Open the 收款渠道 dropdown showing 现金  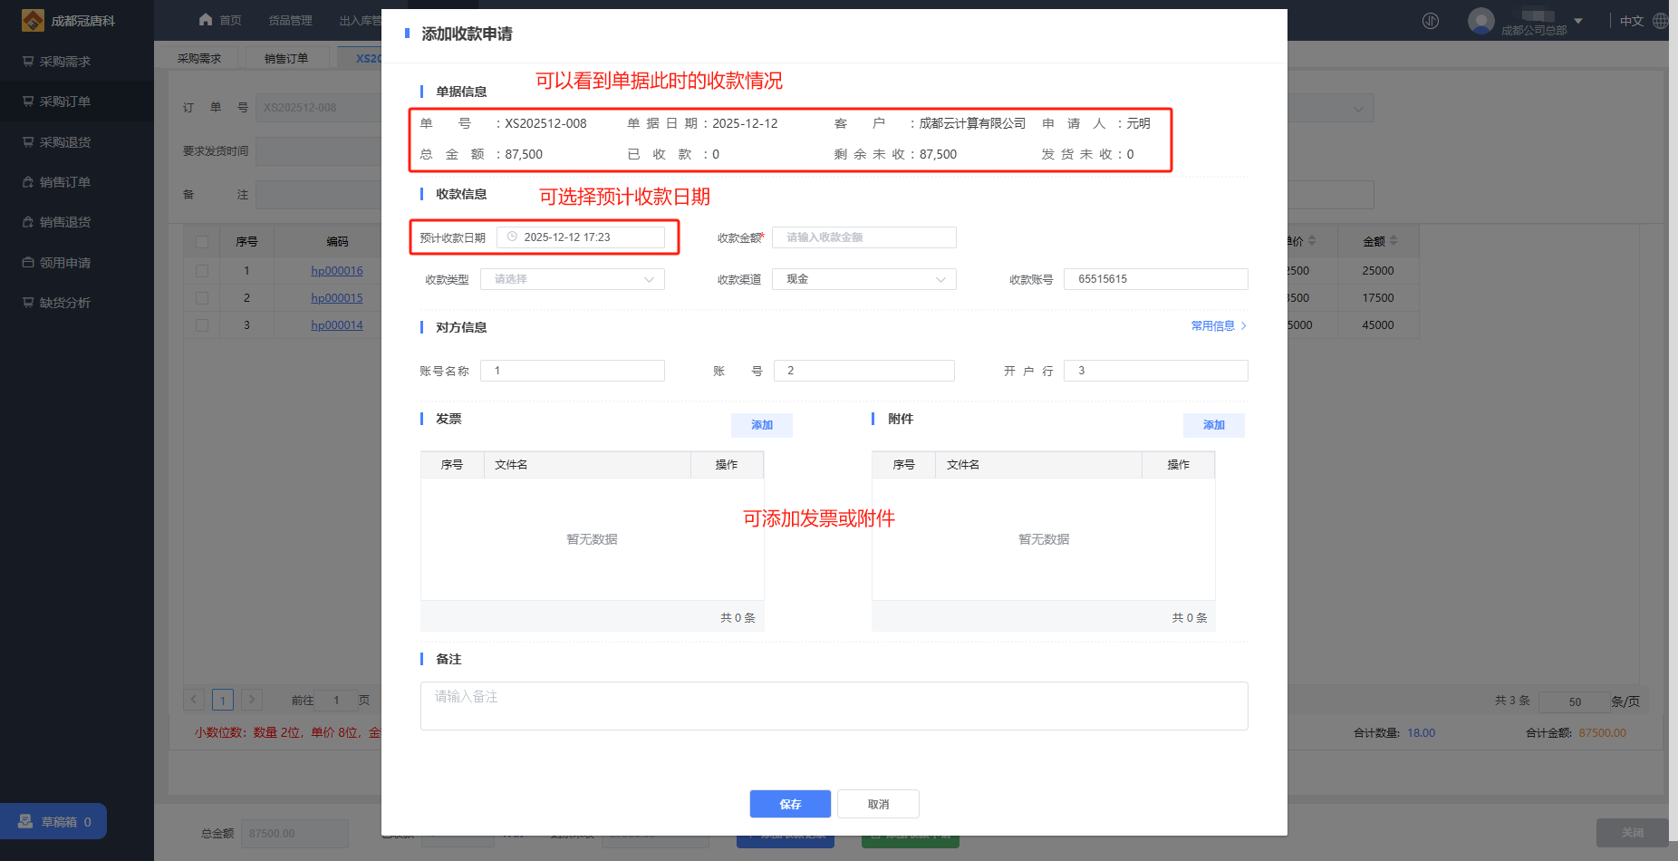(863, 279)
